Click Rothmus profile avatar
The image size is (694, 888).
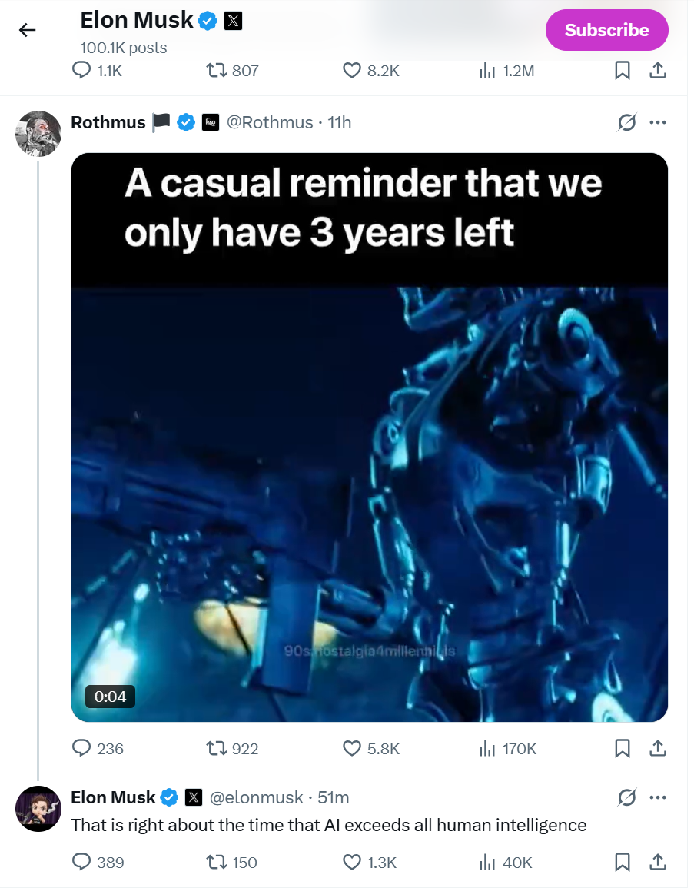coord(38,133)
